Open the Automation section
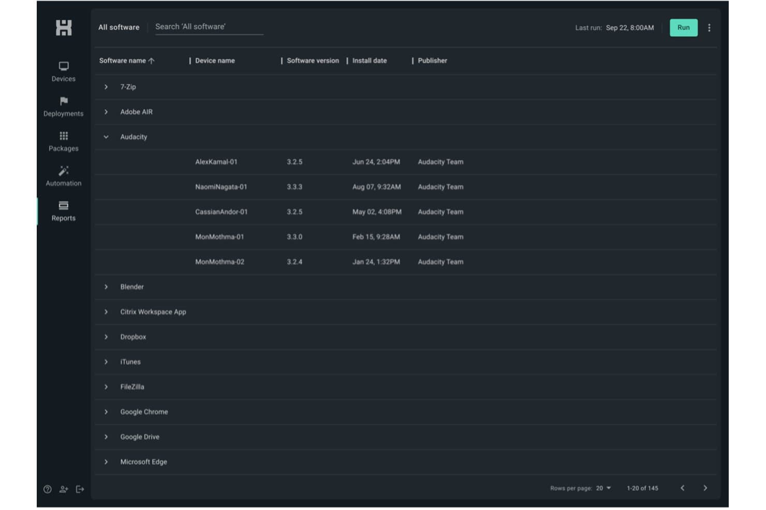Viewport: 766px width, 510px height. point(64,176)
